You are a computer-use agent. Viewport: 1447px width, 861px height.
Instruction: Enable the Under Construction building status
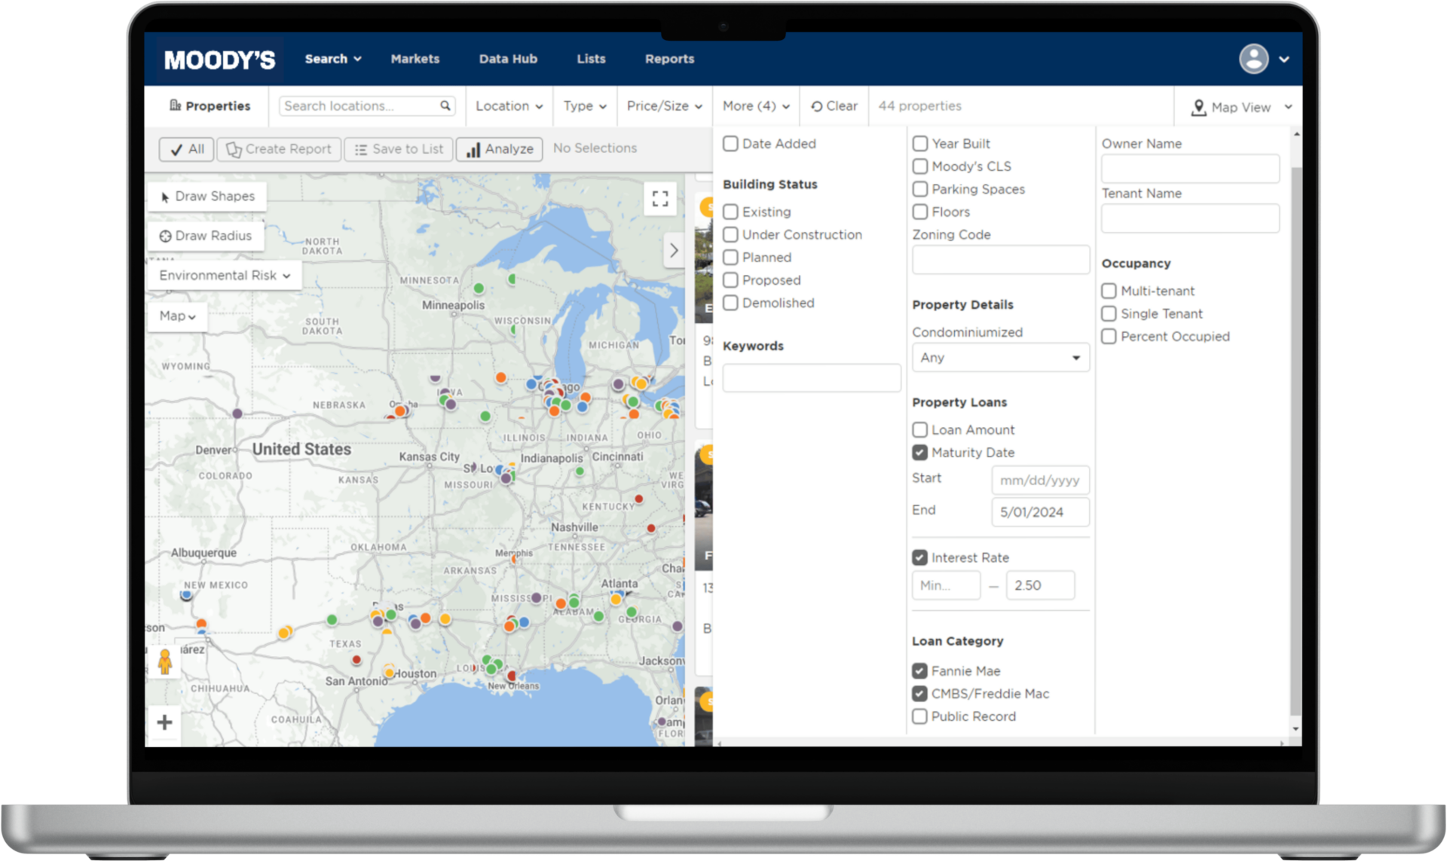click(730, 234)
